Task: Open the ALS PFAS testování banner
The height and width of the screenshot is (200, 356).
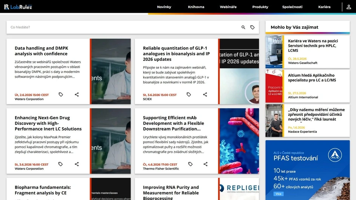Action: 308,170
